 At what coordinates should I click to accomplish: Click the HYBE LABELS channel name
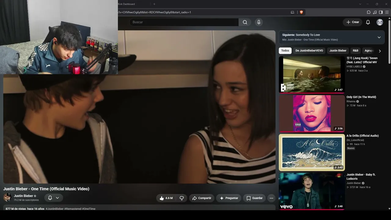354,67
